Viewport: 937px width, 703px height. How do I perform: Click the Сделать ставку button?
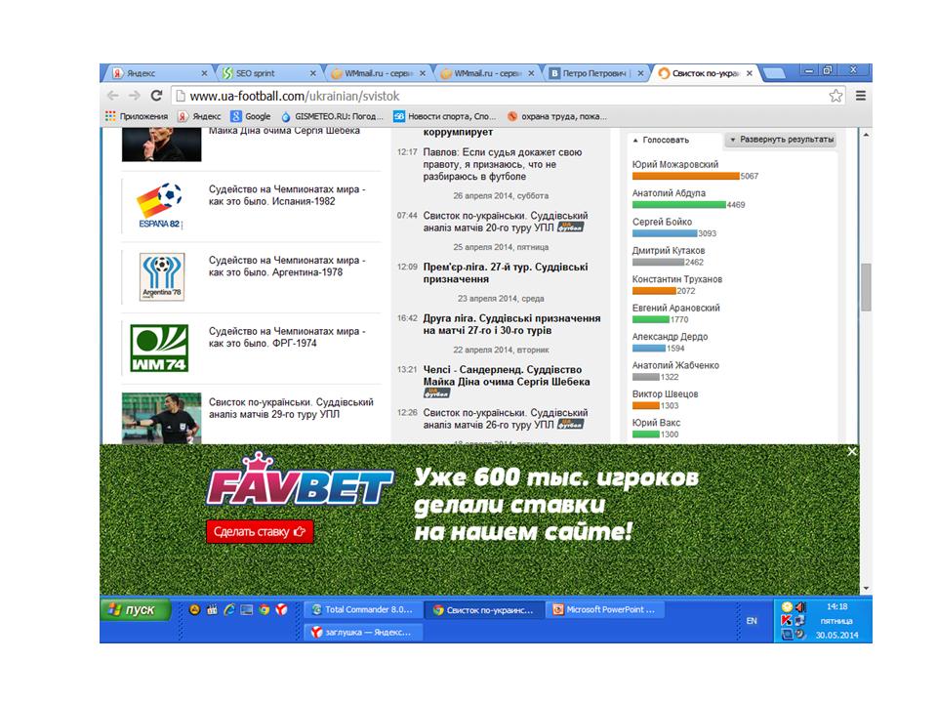tap(260, 531)
